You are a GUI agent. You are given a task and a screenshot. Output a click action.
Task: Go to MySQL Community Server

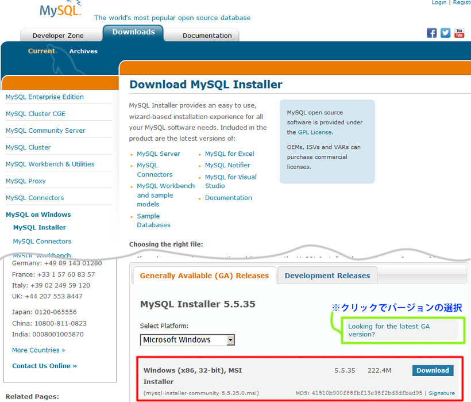[45, 131]
